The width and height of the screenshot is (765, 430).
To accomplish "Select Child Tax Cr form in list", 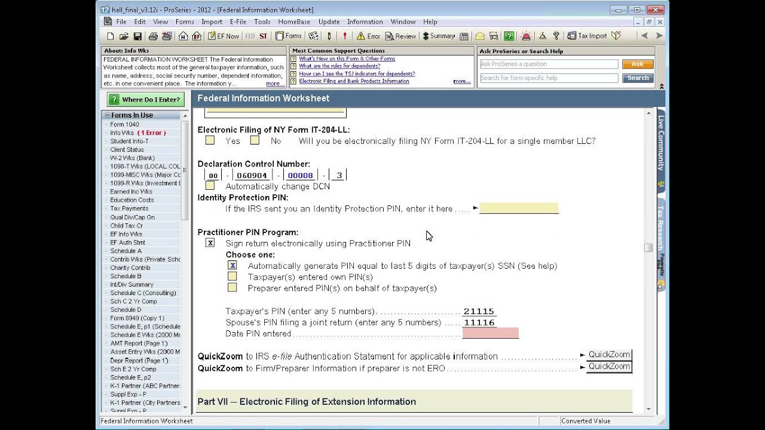I will coord(126,226).
